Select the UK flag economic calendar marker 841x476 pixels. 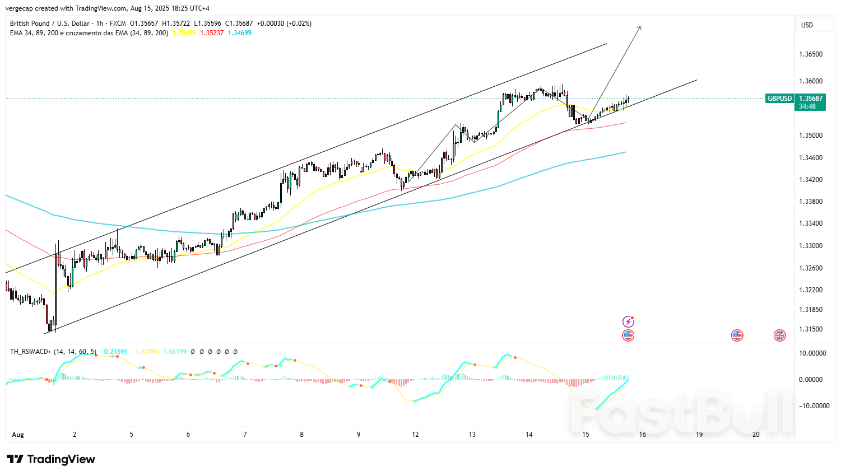coord(779,335)
